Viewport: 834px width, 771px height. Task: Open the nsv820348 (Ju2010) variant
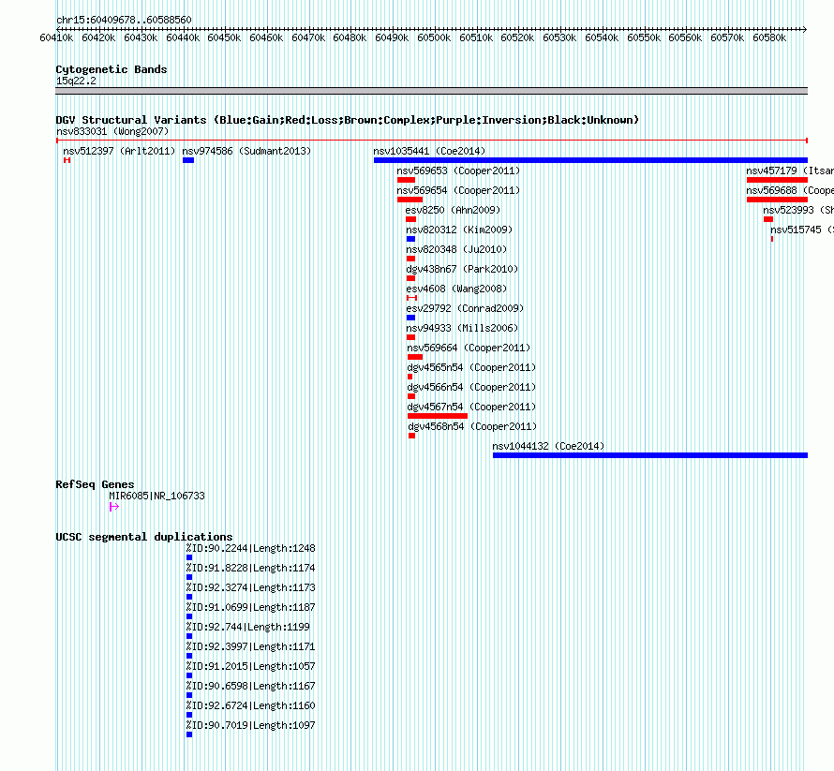(456, 249)
